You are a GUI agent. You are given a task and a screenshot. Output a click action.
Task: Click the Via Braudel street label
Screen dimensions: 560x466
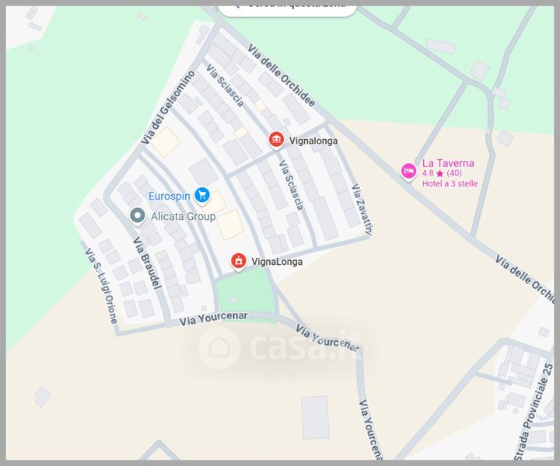tap(147, 263)
